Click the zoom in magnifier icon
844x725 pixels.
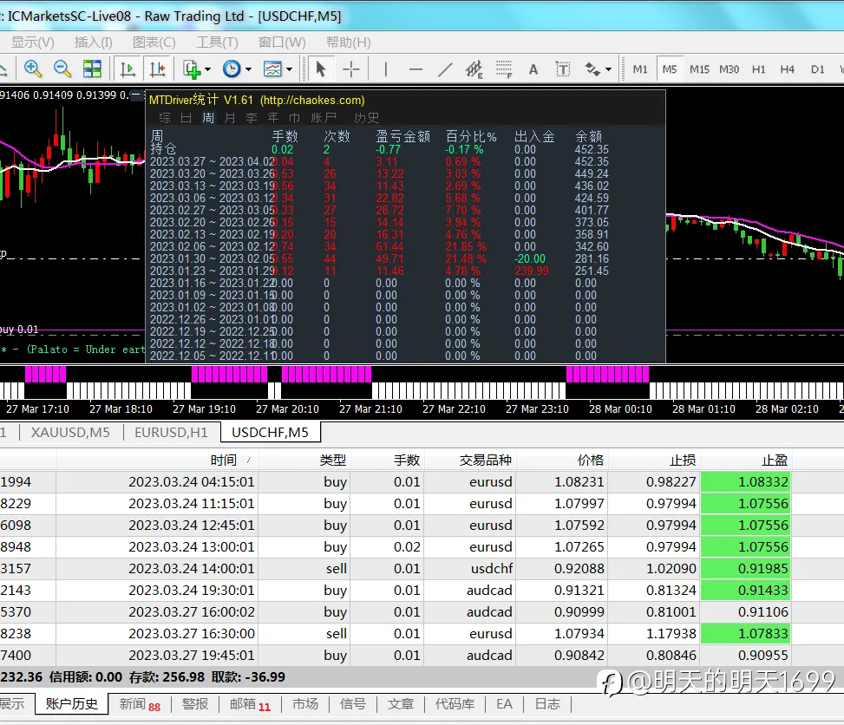pos(33,69)
